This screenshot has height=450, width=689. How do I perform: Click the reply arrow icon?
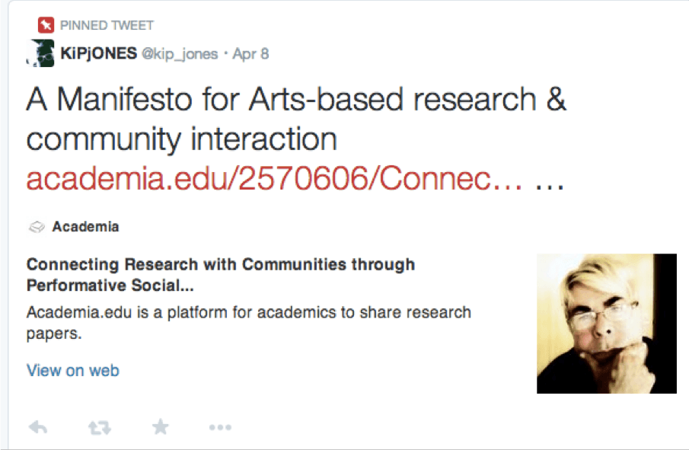tap(38, 426)
